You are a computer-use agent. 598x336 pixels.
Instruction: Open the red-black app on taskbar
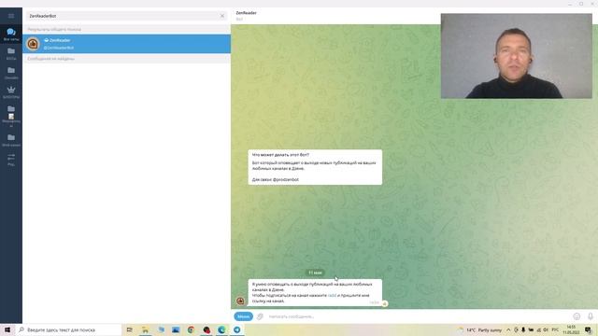206,329
